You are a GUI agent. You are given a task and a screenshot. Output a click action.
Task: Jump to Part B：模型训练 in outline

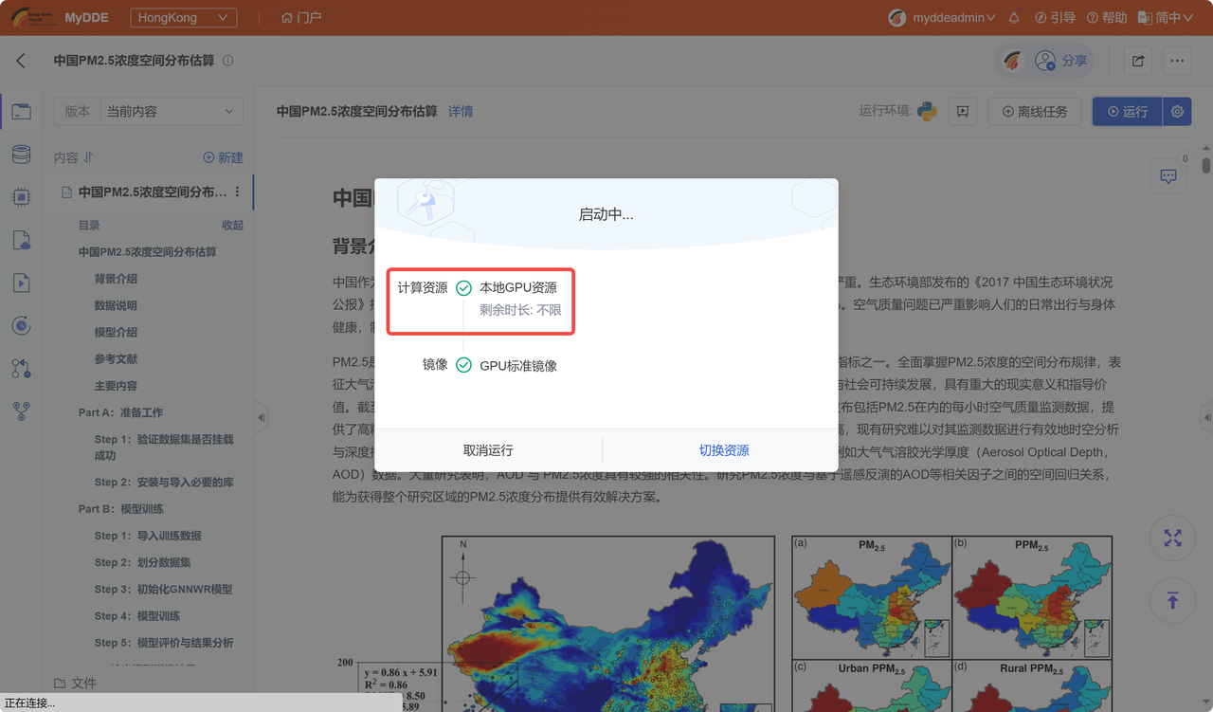point(120,508)
